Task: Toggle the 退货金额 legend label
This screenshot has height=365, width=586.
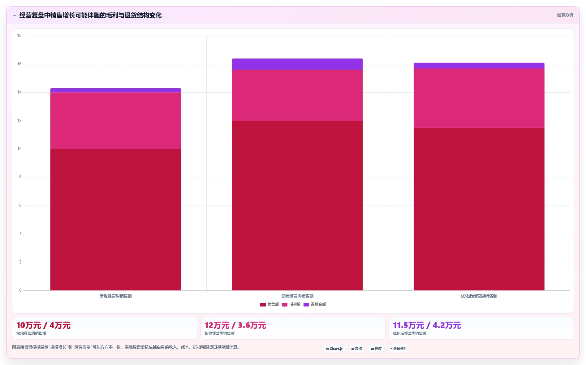Action: 318,304
